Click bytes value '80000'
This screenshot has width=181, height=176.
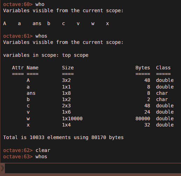(143, 118)
